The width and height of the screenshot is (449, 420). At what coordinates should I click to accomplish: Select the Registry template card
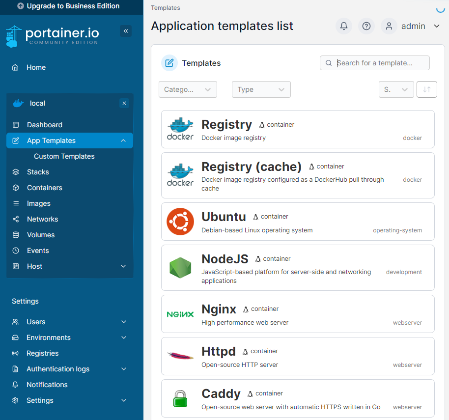click(298, 129)
